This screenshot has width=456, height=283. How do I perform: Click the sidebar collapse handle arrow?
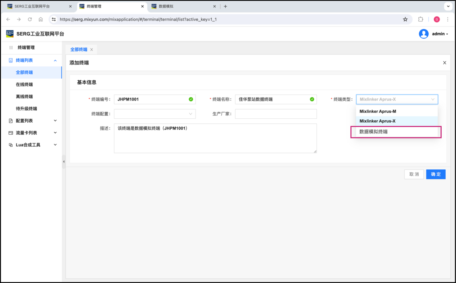[x=64, y=162]
